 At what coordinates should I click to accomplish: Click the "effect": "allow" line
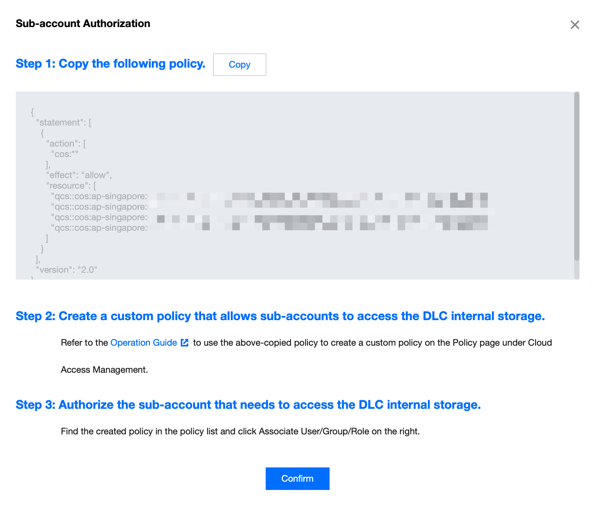pyautogui.click(x=79, y=175)
